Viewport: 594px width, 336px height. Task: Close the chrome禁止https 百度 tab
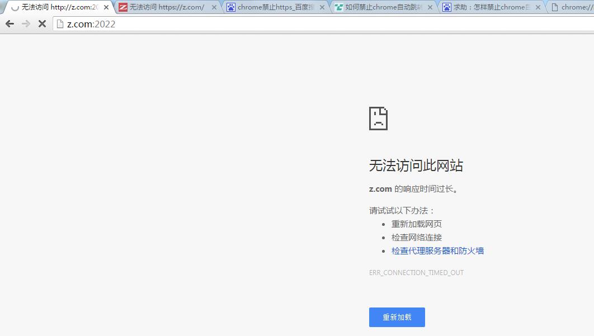[x=322, y=7]
